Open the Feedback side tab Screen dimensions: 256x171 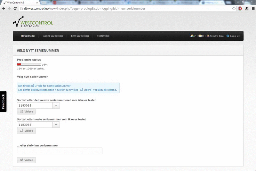click(3, 102)
